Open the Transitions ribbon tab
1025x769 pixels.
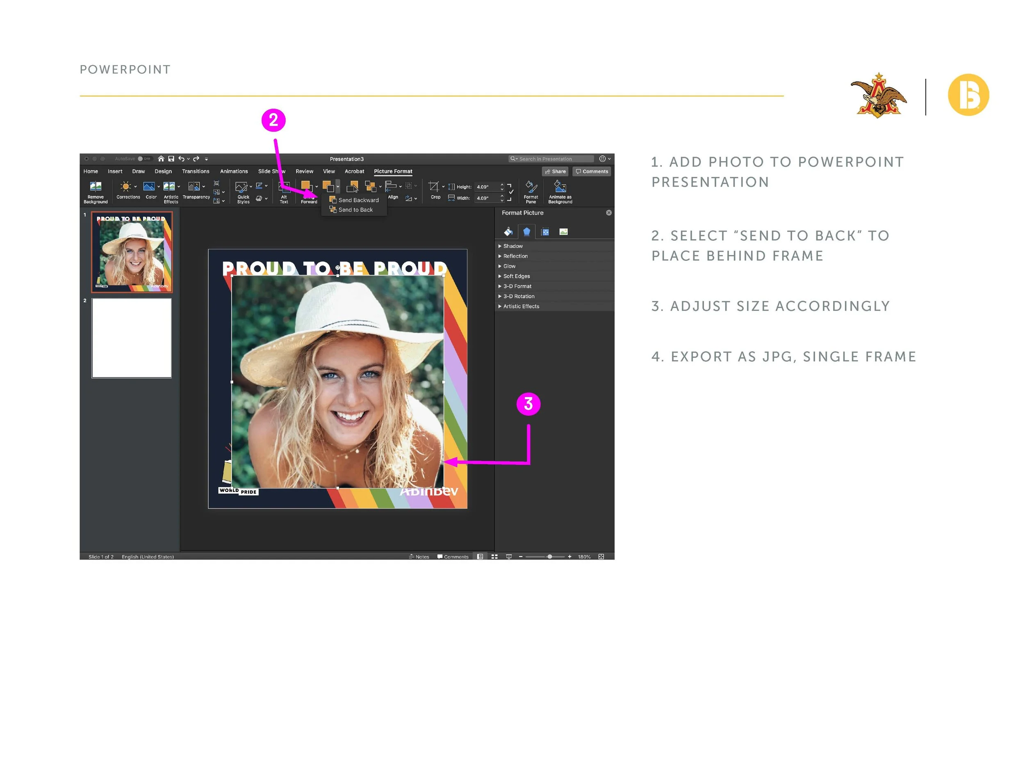pos(195,171)
